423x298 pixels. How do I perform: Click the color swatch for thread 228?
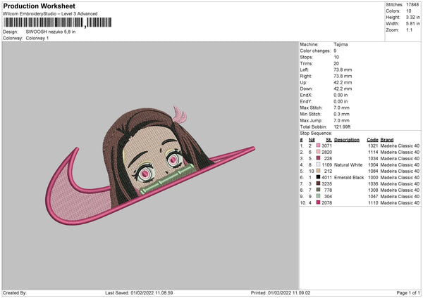(x=318, y=158)
